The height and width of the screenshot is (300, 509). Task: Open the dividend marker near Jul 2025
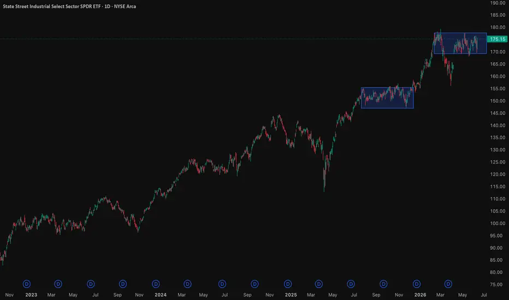click(x=351, y=284)
